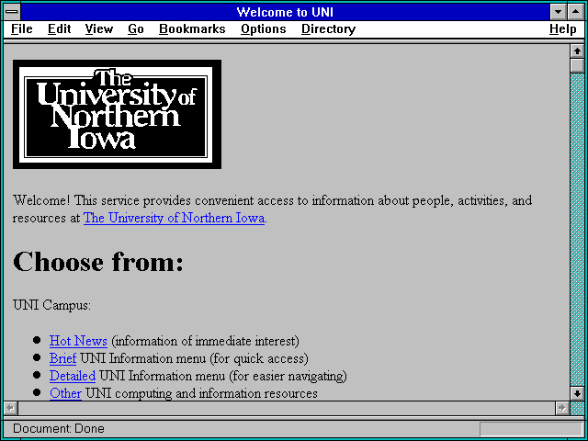588x441 pixels.
Task: Open the Options menu
Action: pyautogui.click(x=264, y=29)
